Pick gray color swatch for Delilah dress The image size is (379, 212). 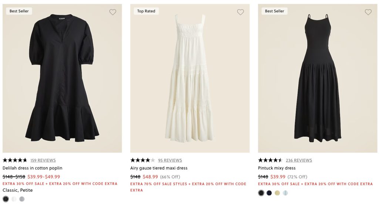pyautogui.click(x=22, y=199)
